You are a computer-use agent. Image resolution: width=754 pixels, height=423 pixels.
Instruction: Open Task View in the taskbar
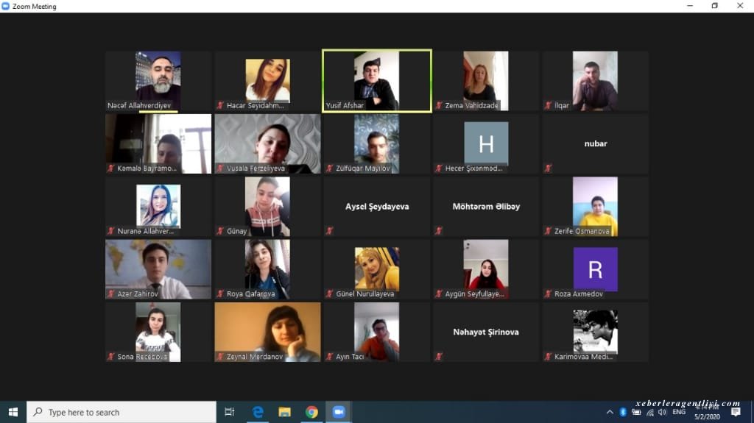click(230, 412)
